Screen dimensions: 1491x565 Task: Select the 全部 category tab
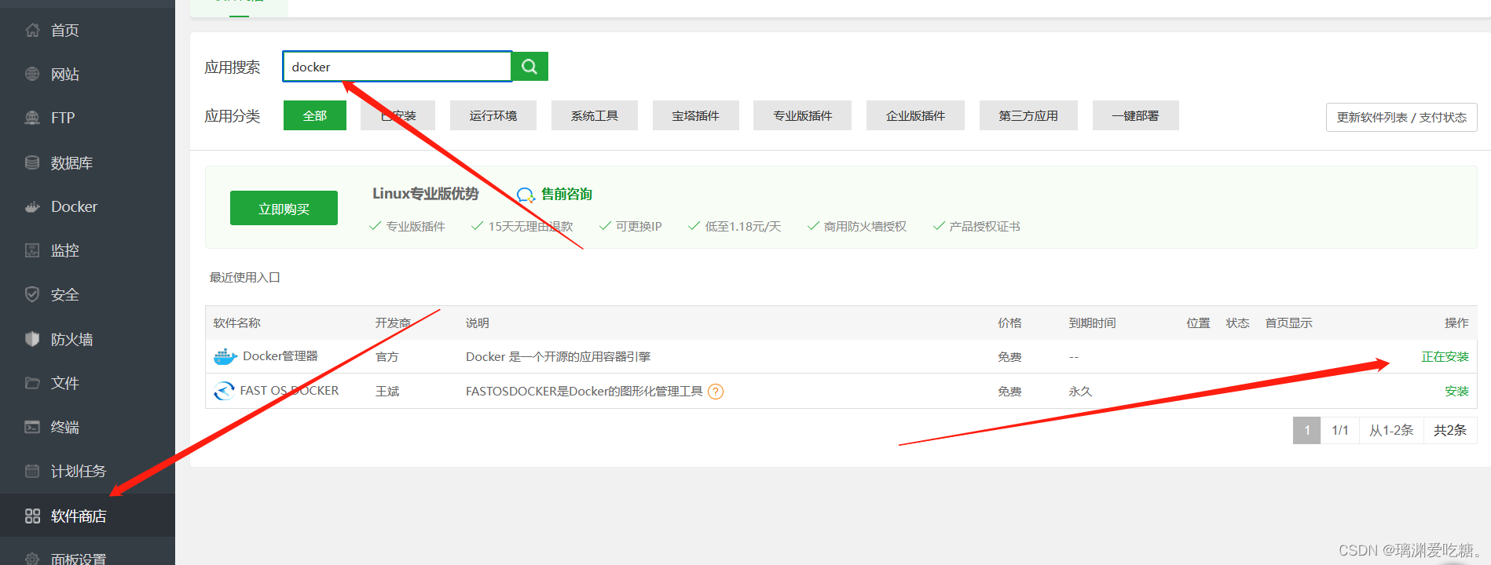[x=315, y=115]
